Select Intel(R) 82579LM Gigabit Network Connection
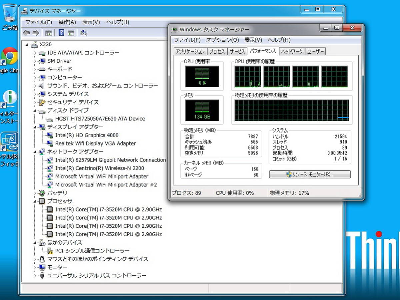 [x=110, y=160]
